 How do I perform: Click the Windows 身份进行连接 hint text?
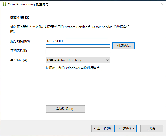pos(73,68)
